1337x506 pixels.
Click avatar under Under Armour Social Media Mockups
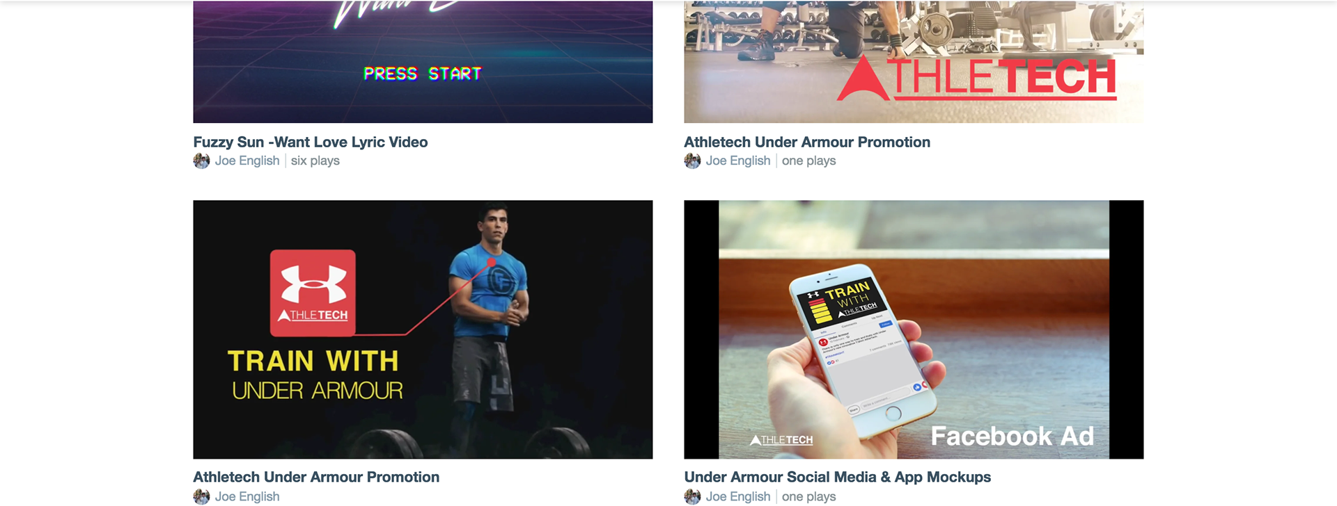click(x=692, y=496)
